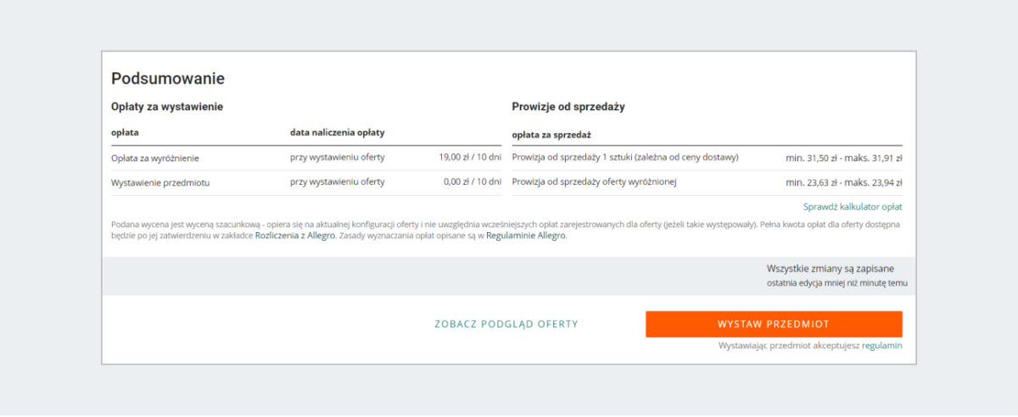Select the Prowizja od sprzedaży 1 sztuki row
This screenshot has width=1018, height=417.
click(x=625, y=158)
